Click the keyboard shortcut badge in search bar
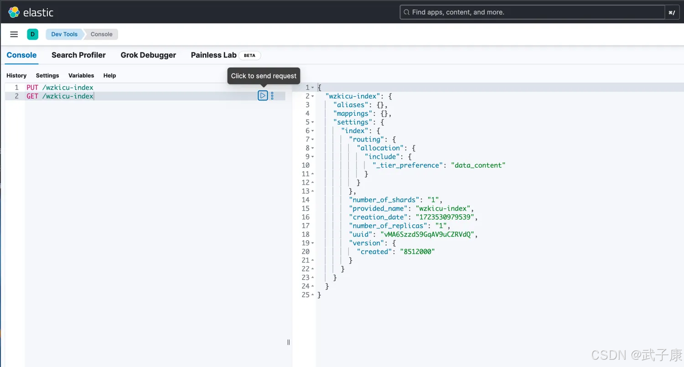 [x=672, y=12]
